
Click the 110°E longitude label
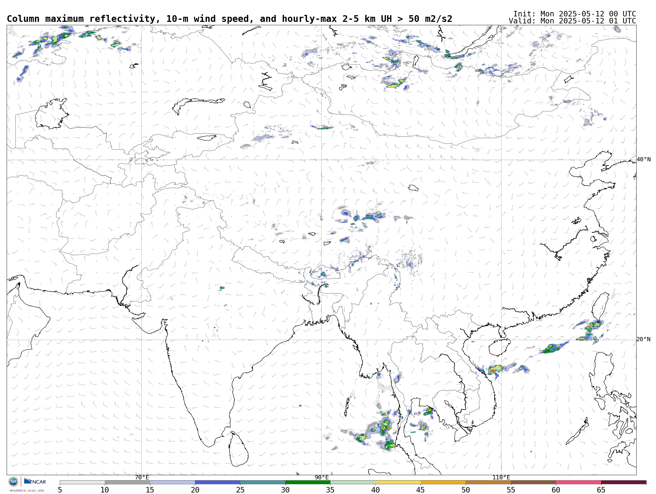pyautogui.click(x=501, y=477)
